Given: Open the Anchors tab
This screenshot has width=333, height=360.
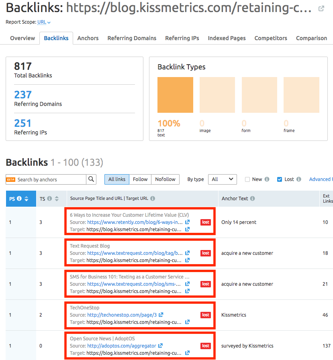Looking at the screenshot, I should pyautogui.click(x=88, y=38).
